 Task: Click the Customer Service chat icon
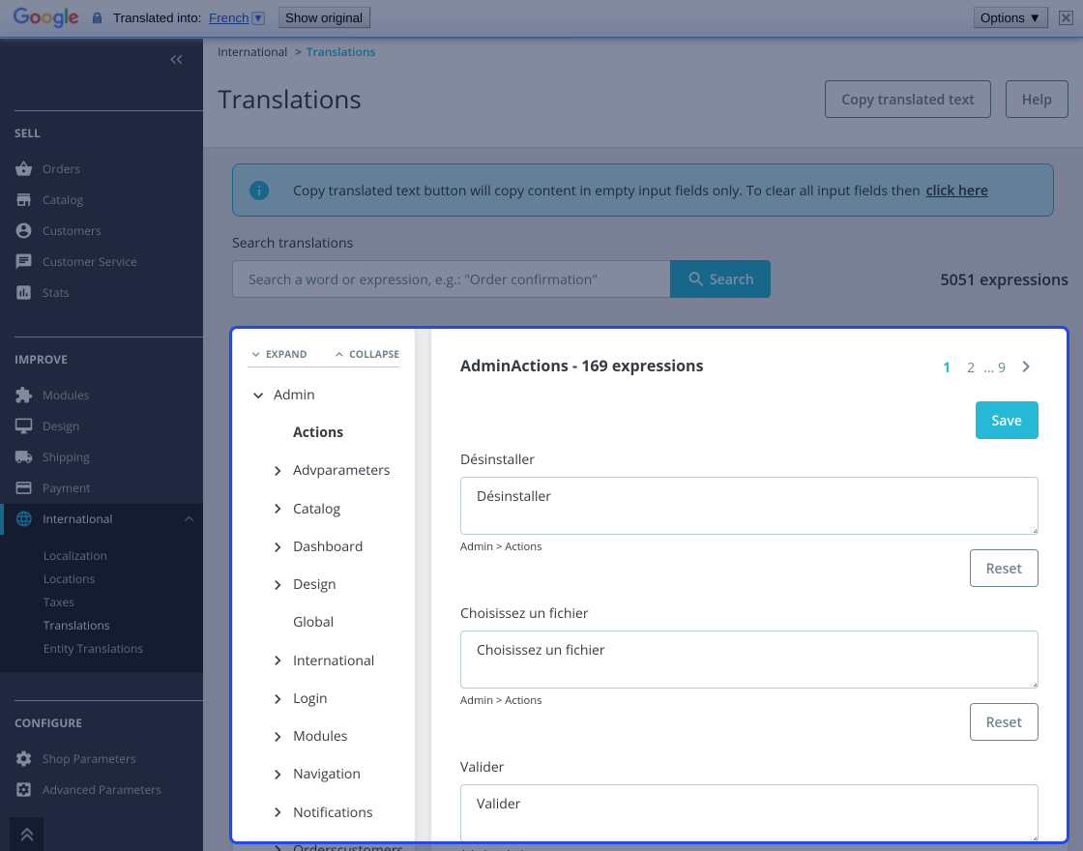click(23, 262)
